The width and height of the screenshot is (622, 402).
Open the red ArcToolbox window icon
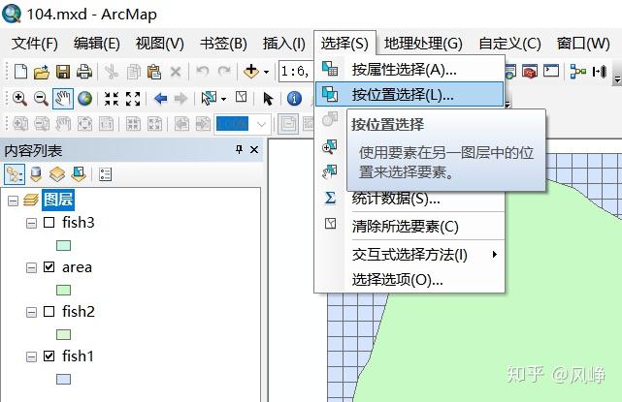(x=530, y=72)
